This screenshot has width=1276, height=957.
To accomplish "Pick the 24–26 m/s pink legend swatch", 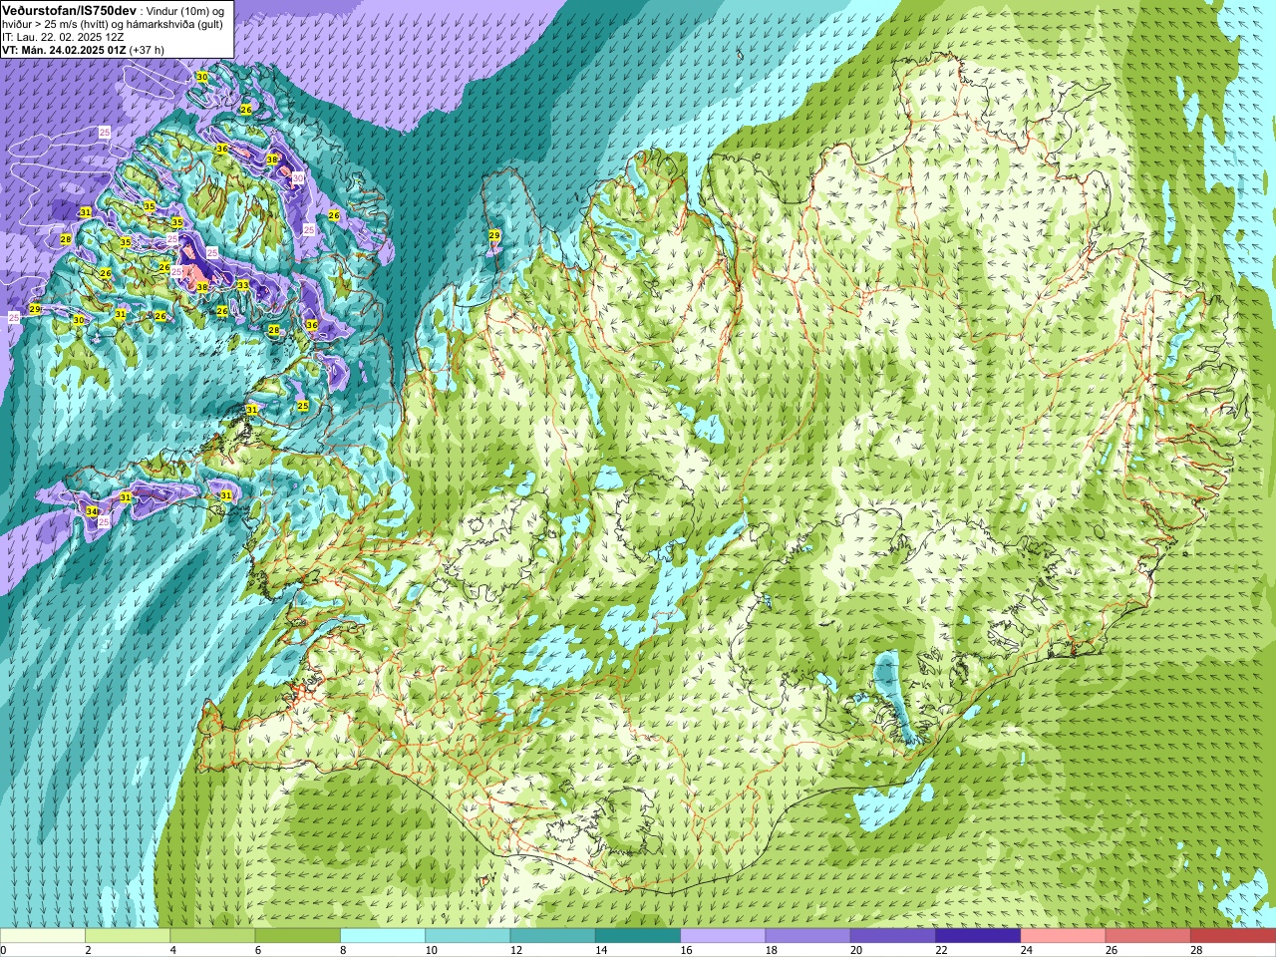I will [x=1063, y=936].
